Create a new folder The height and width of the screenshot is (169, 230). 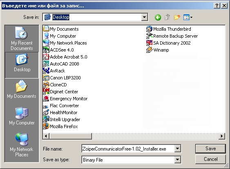click(177, 17)
